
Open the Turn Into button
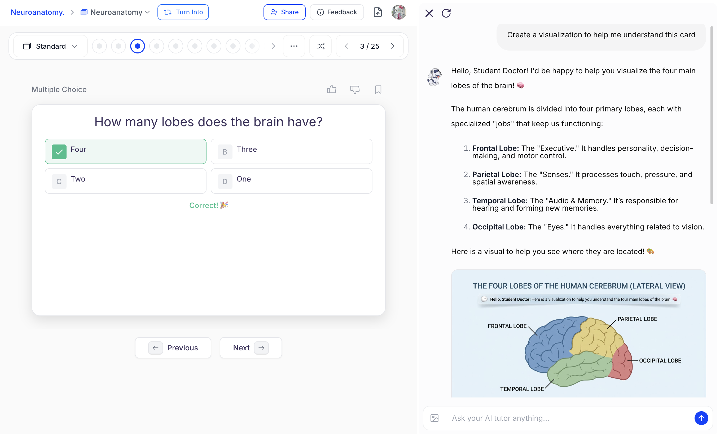[x=183, y=12]
